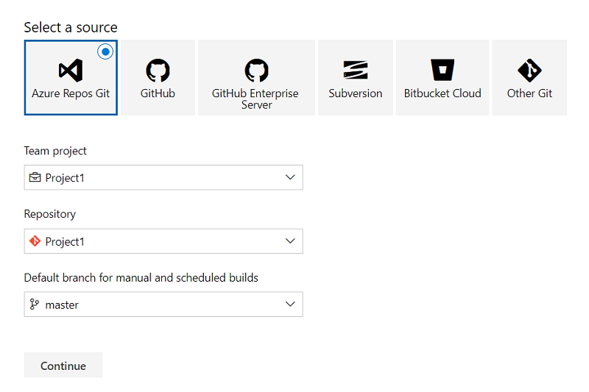Open the default branch dropdown chevron
The width and height of the screenshot is (589, 392).
pos(290,304)
